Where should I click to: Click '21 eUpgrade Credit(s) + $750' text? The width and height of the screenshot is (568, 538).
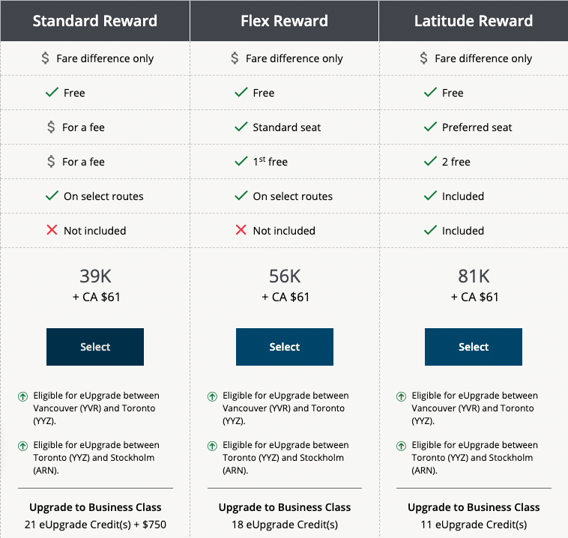click(x=95, y=525)
